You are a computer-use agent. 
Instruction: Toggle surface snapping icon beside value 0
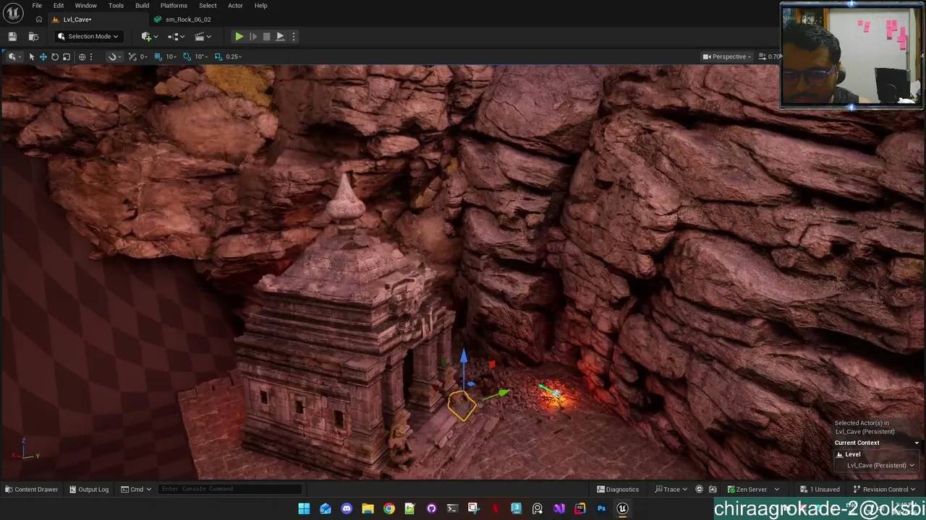[x=132, y=56]
